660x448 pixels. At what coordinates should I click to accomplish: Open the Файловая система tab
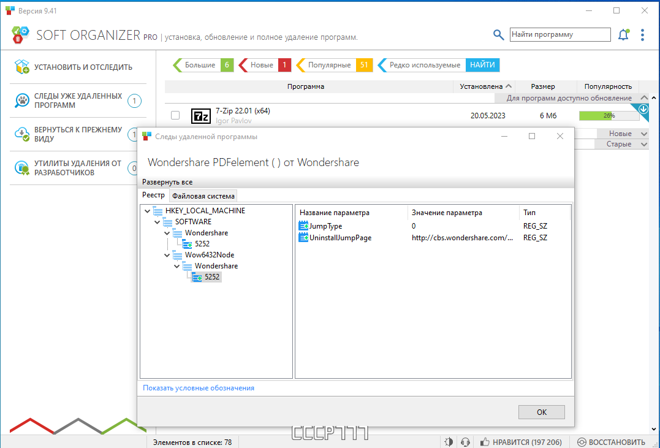[203, 196]
